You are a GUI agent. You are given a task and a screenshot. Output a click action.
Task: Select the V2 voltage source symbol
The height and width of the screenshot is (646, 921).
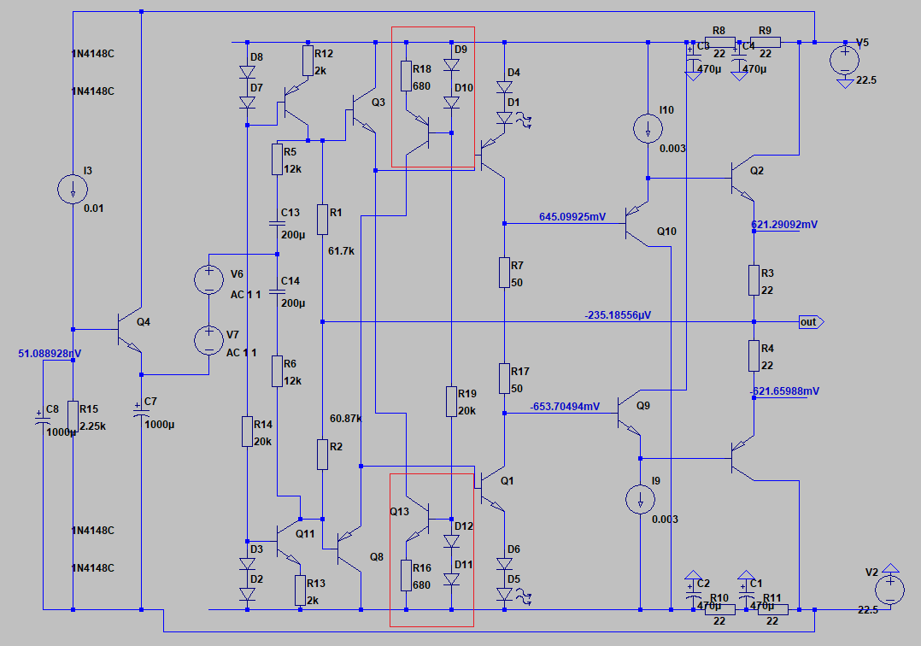coord(890,590)
